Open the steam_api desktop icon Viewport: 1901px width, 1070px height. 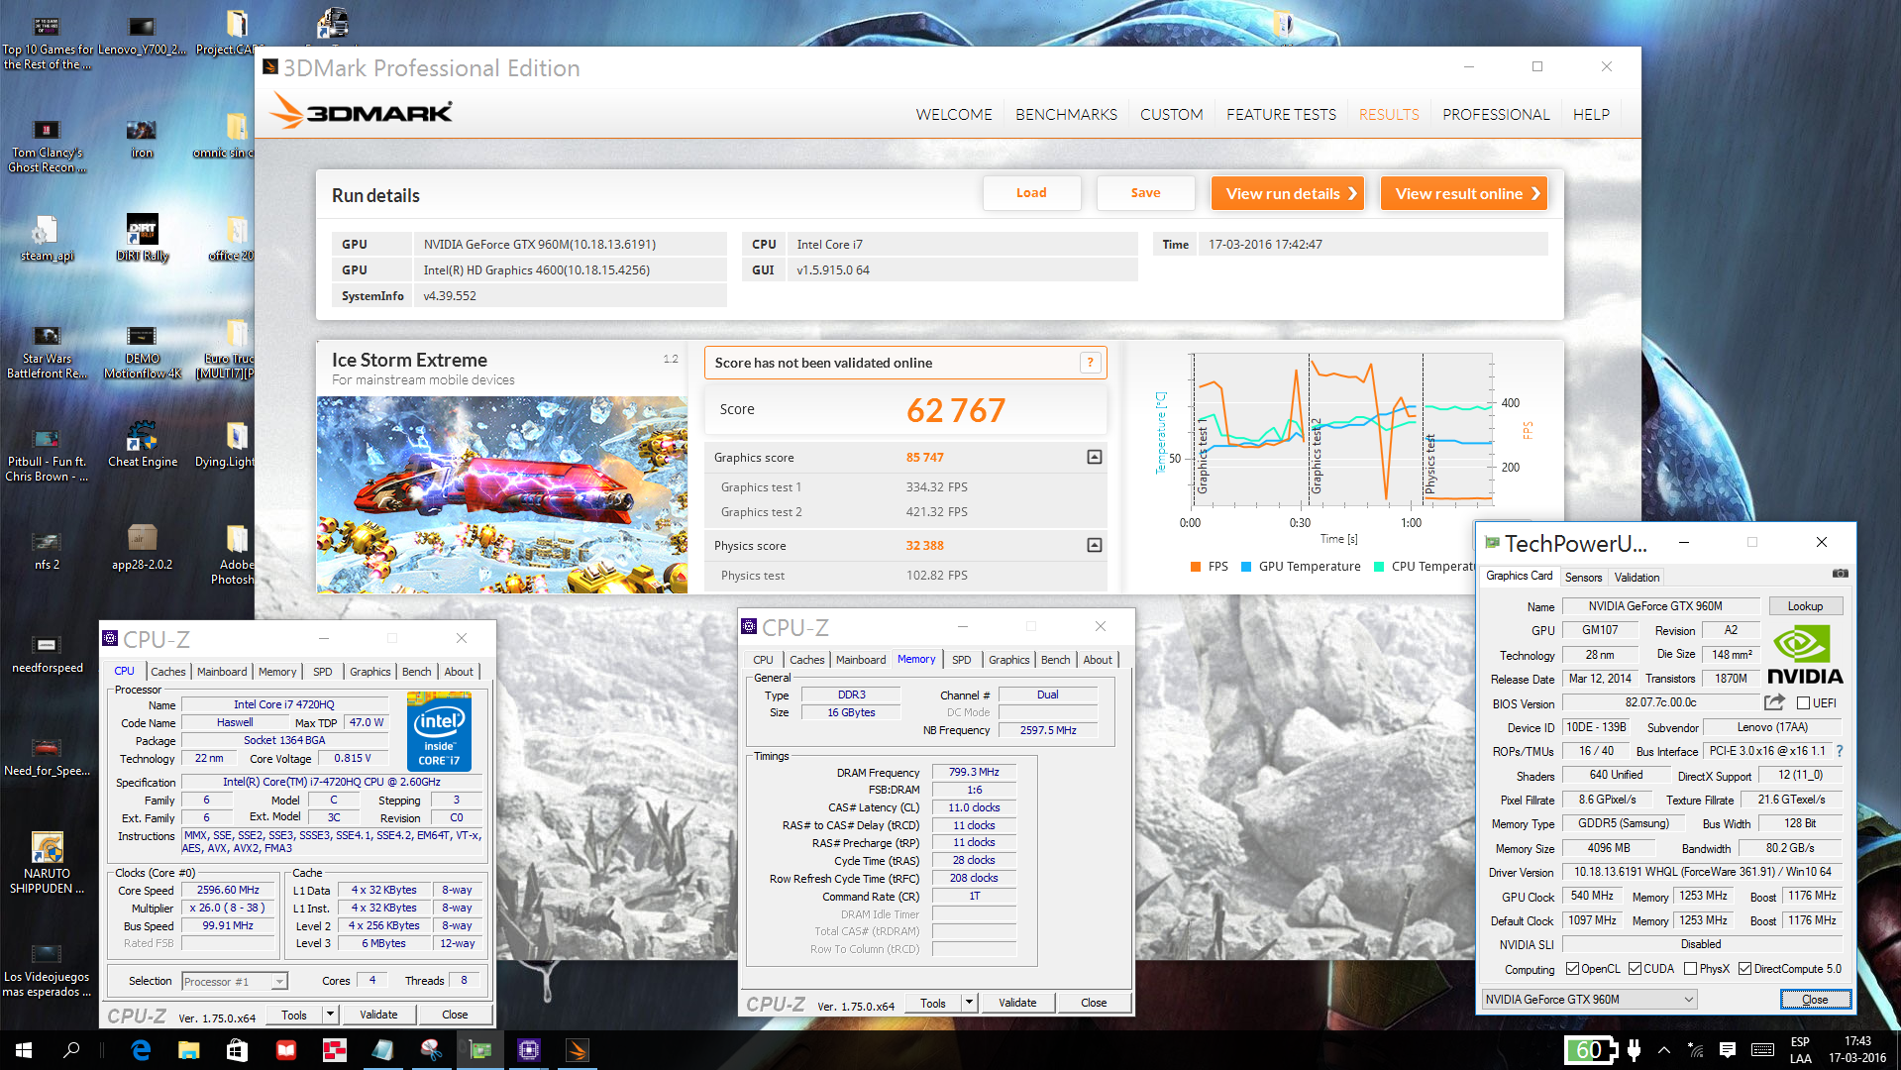47,239
